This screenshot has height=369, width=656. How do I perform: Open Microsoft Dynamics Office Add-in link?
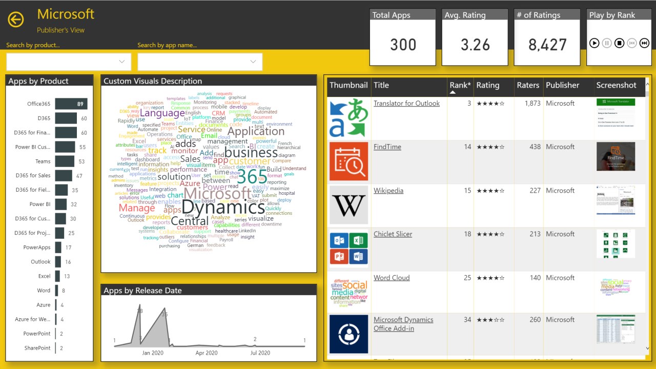click(403, 324)
